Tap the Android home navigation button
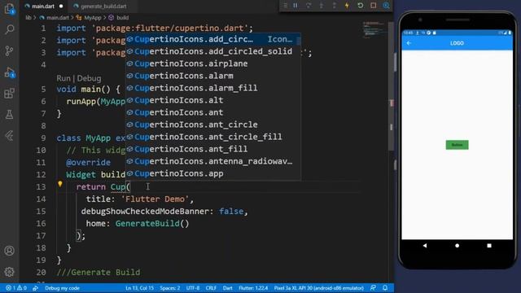Screen dimensions: 521x293 tap(458, 246)
